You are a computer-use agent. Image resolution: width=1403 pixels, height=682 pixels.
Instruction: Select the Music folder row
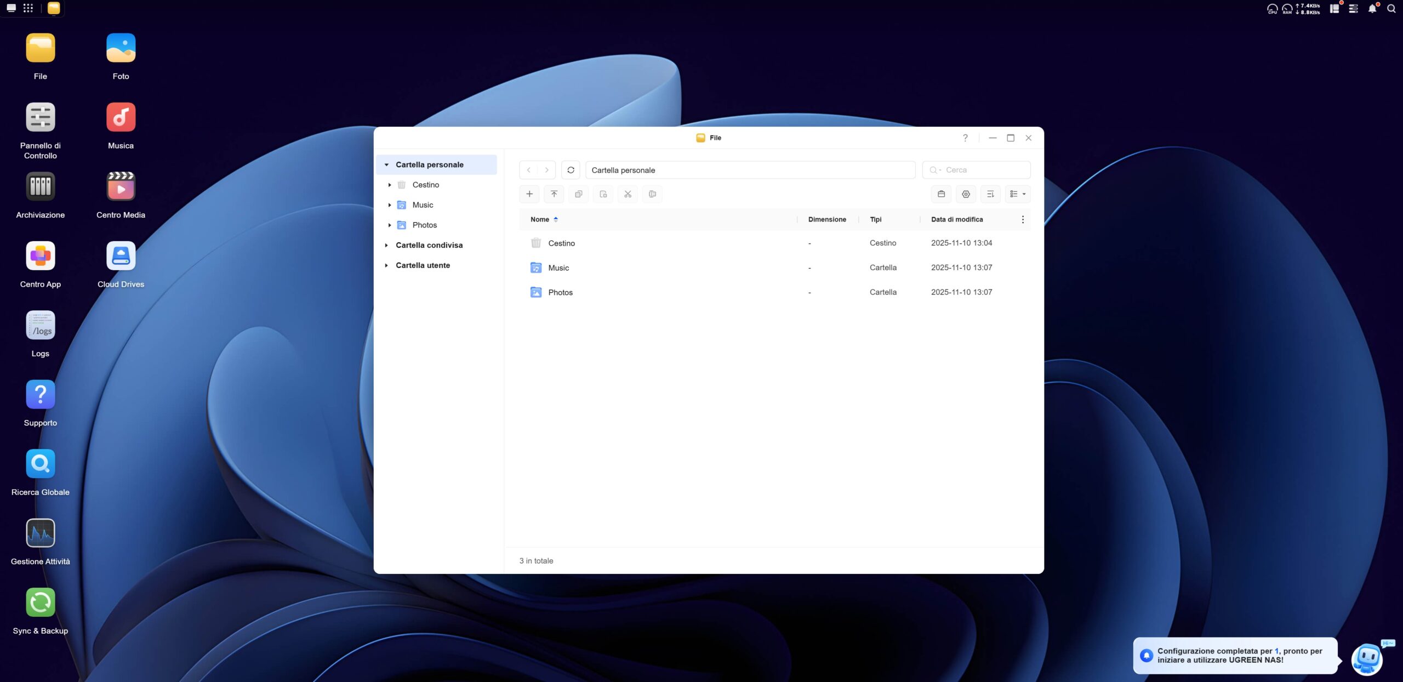click(x=775, y=268)
